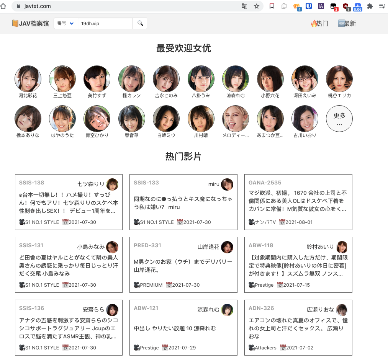This screenshot has width=388, height=359.
Task: Open the 河北彩花 portrait thumbnail
Action: coord(28,78)
